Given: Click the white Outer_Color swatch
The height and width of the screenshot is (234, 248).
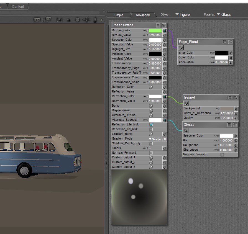Looking at the screenshot, I should [x=222, y=58].
